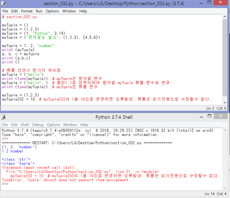Open the Debug menu in the Python Shell
This screenshot has height=198, width=230.
pyautogui.click(x=38, y=125)
